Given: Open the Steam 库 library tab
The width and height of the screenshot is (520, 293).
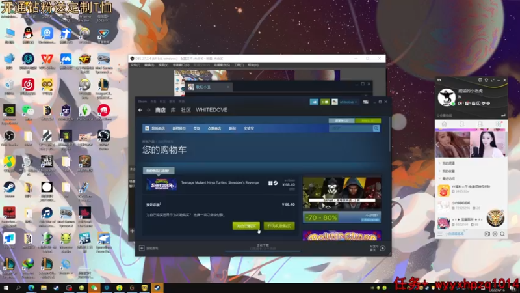Looking at the screenshot, I should (x=173, y=110).
